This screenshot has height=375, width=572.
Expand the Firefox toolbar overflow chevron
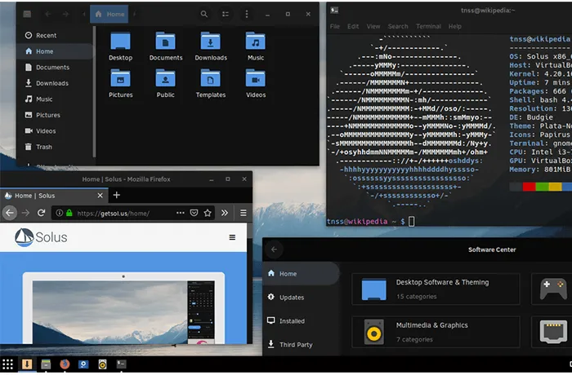pos(225,213)
